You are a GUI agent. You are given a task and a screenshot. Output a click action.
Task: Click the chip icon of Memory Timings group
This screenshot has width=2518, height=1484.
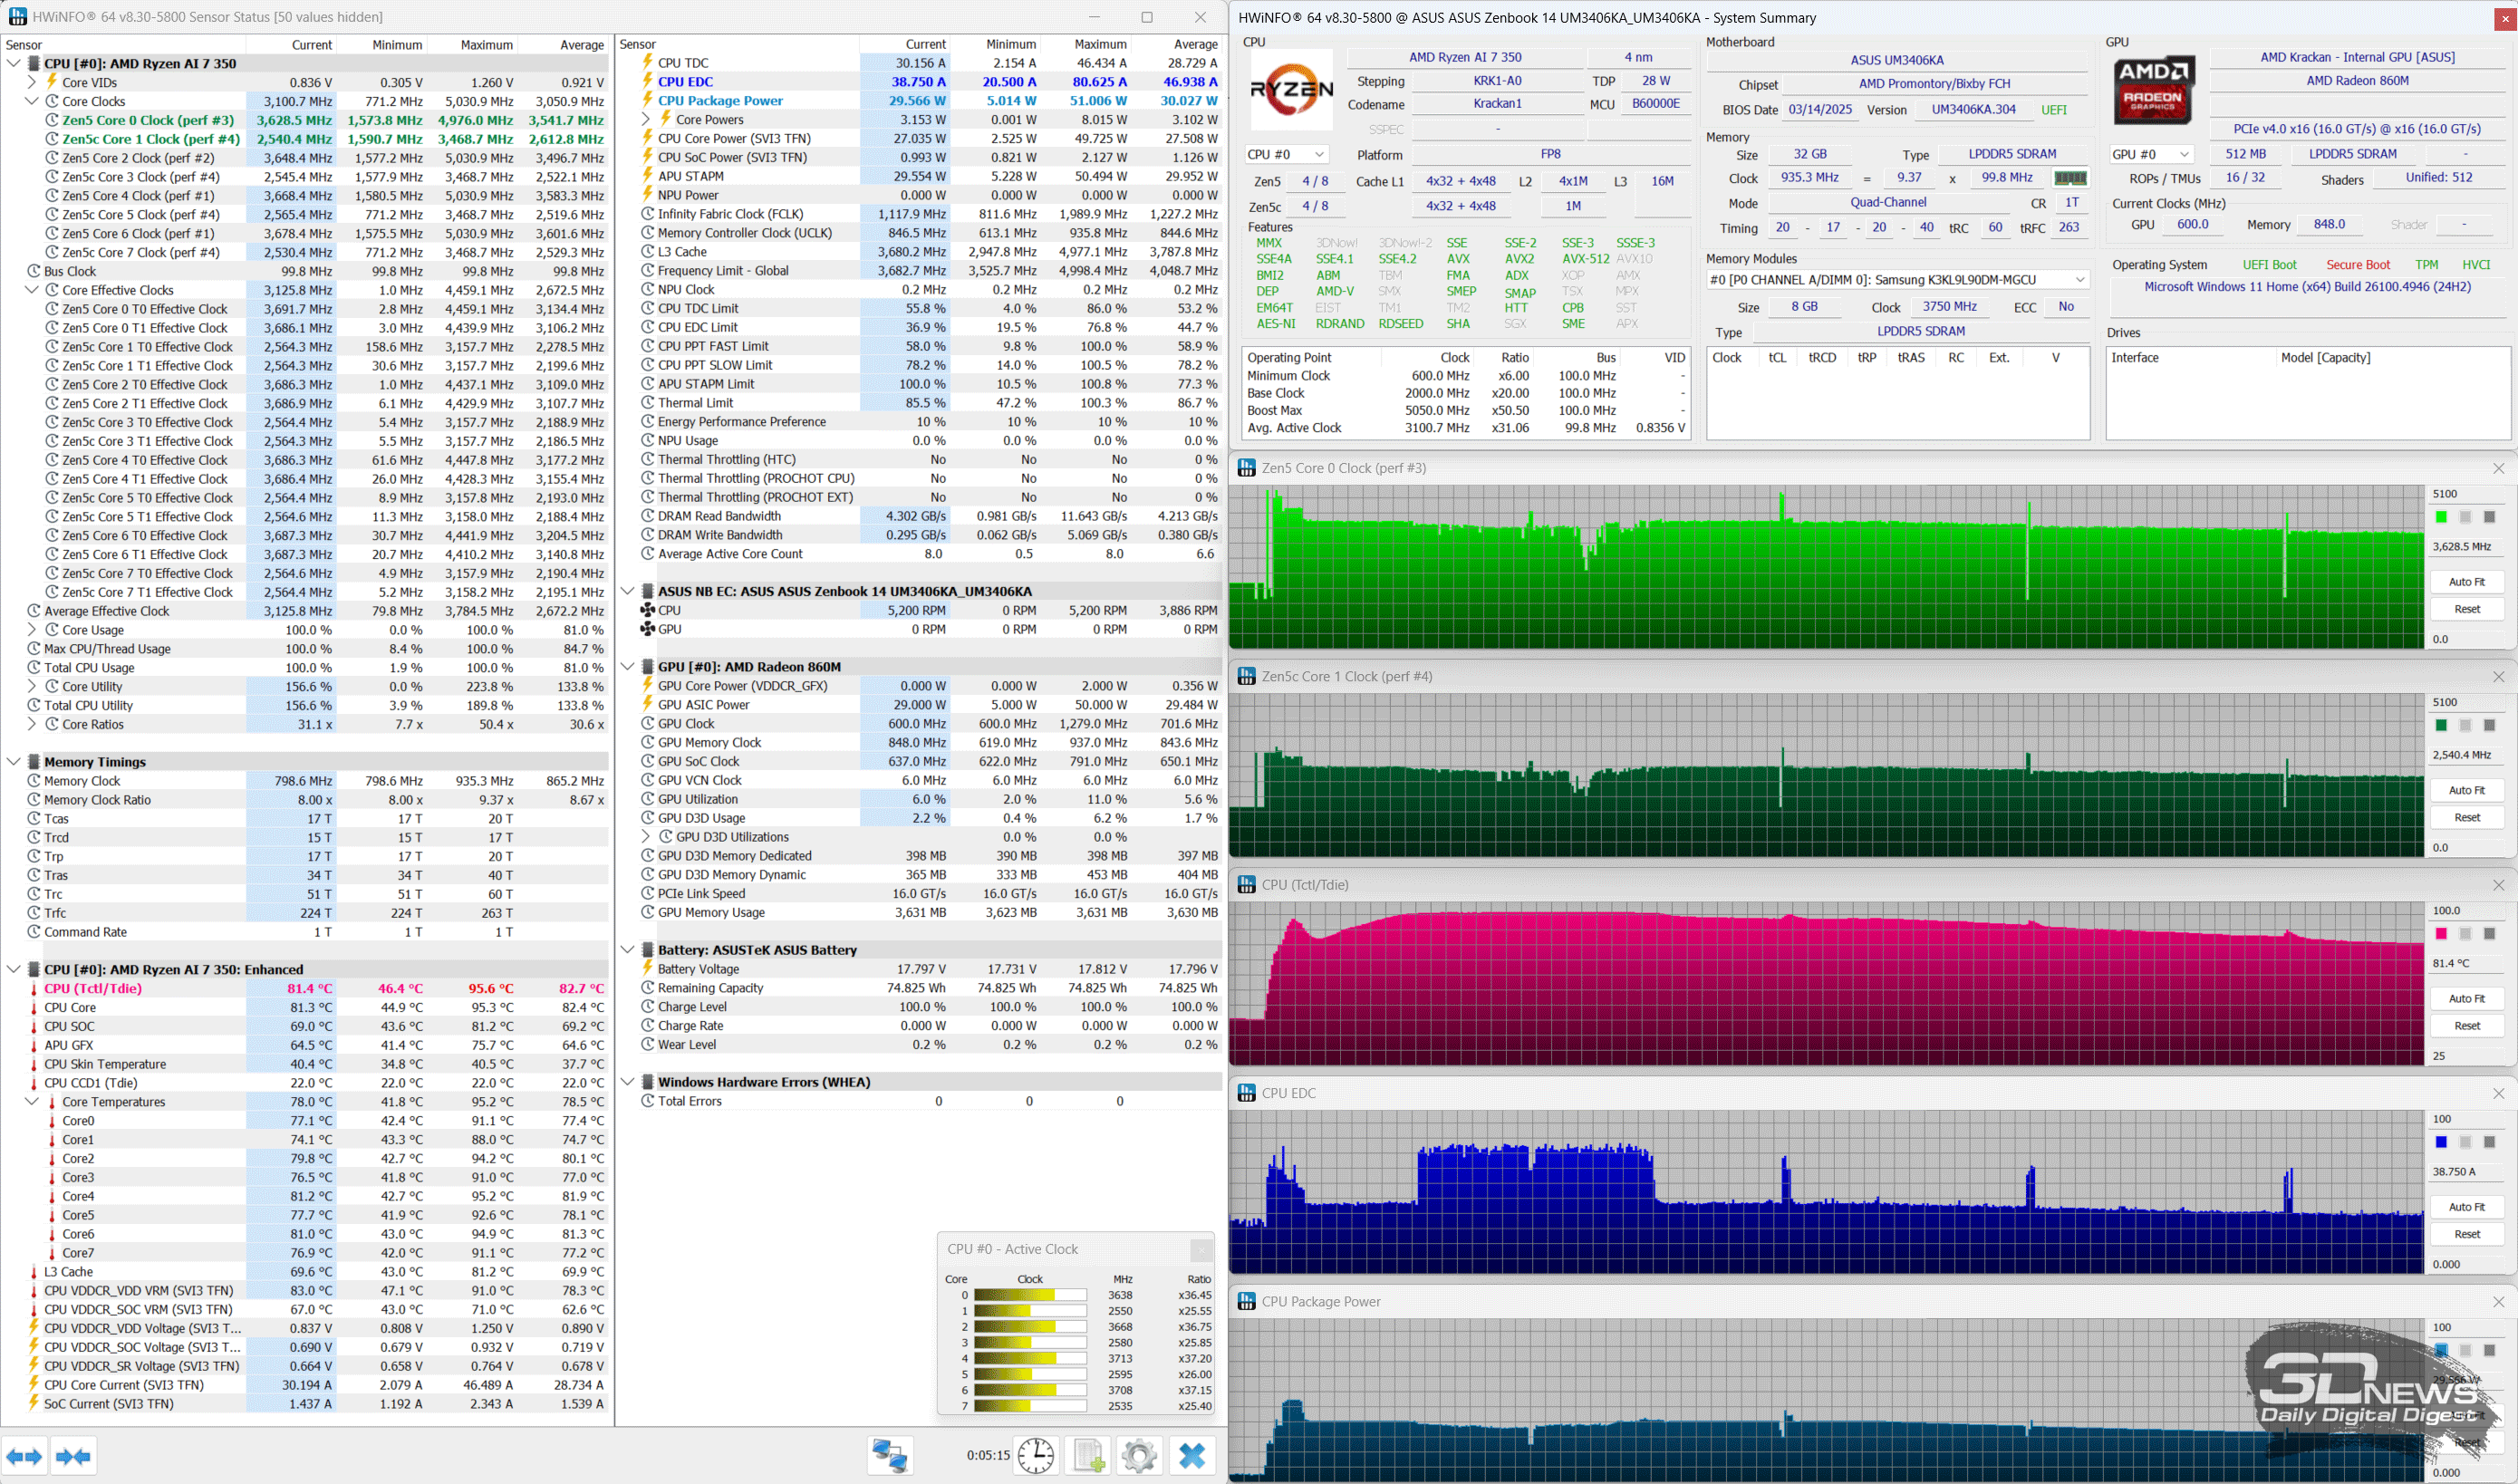33,762
